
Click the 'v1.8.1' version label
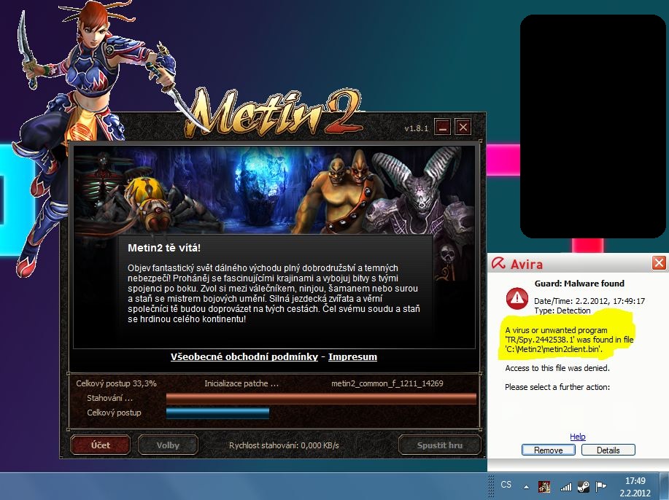point(416,128)
